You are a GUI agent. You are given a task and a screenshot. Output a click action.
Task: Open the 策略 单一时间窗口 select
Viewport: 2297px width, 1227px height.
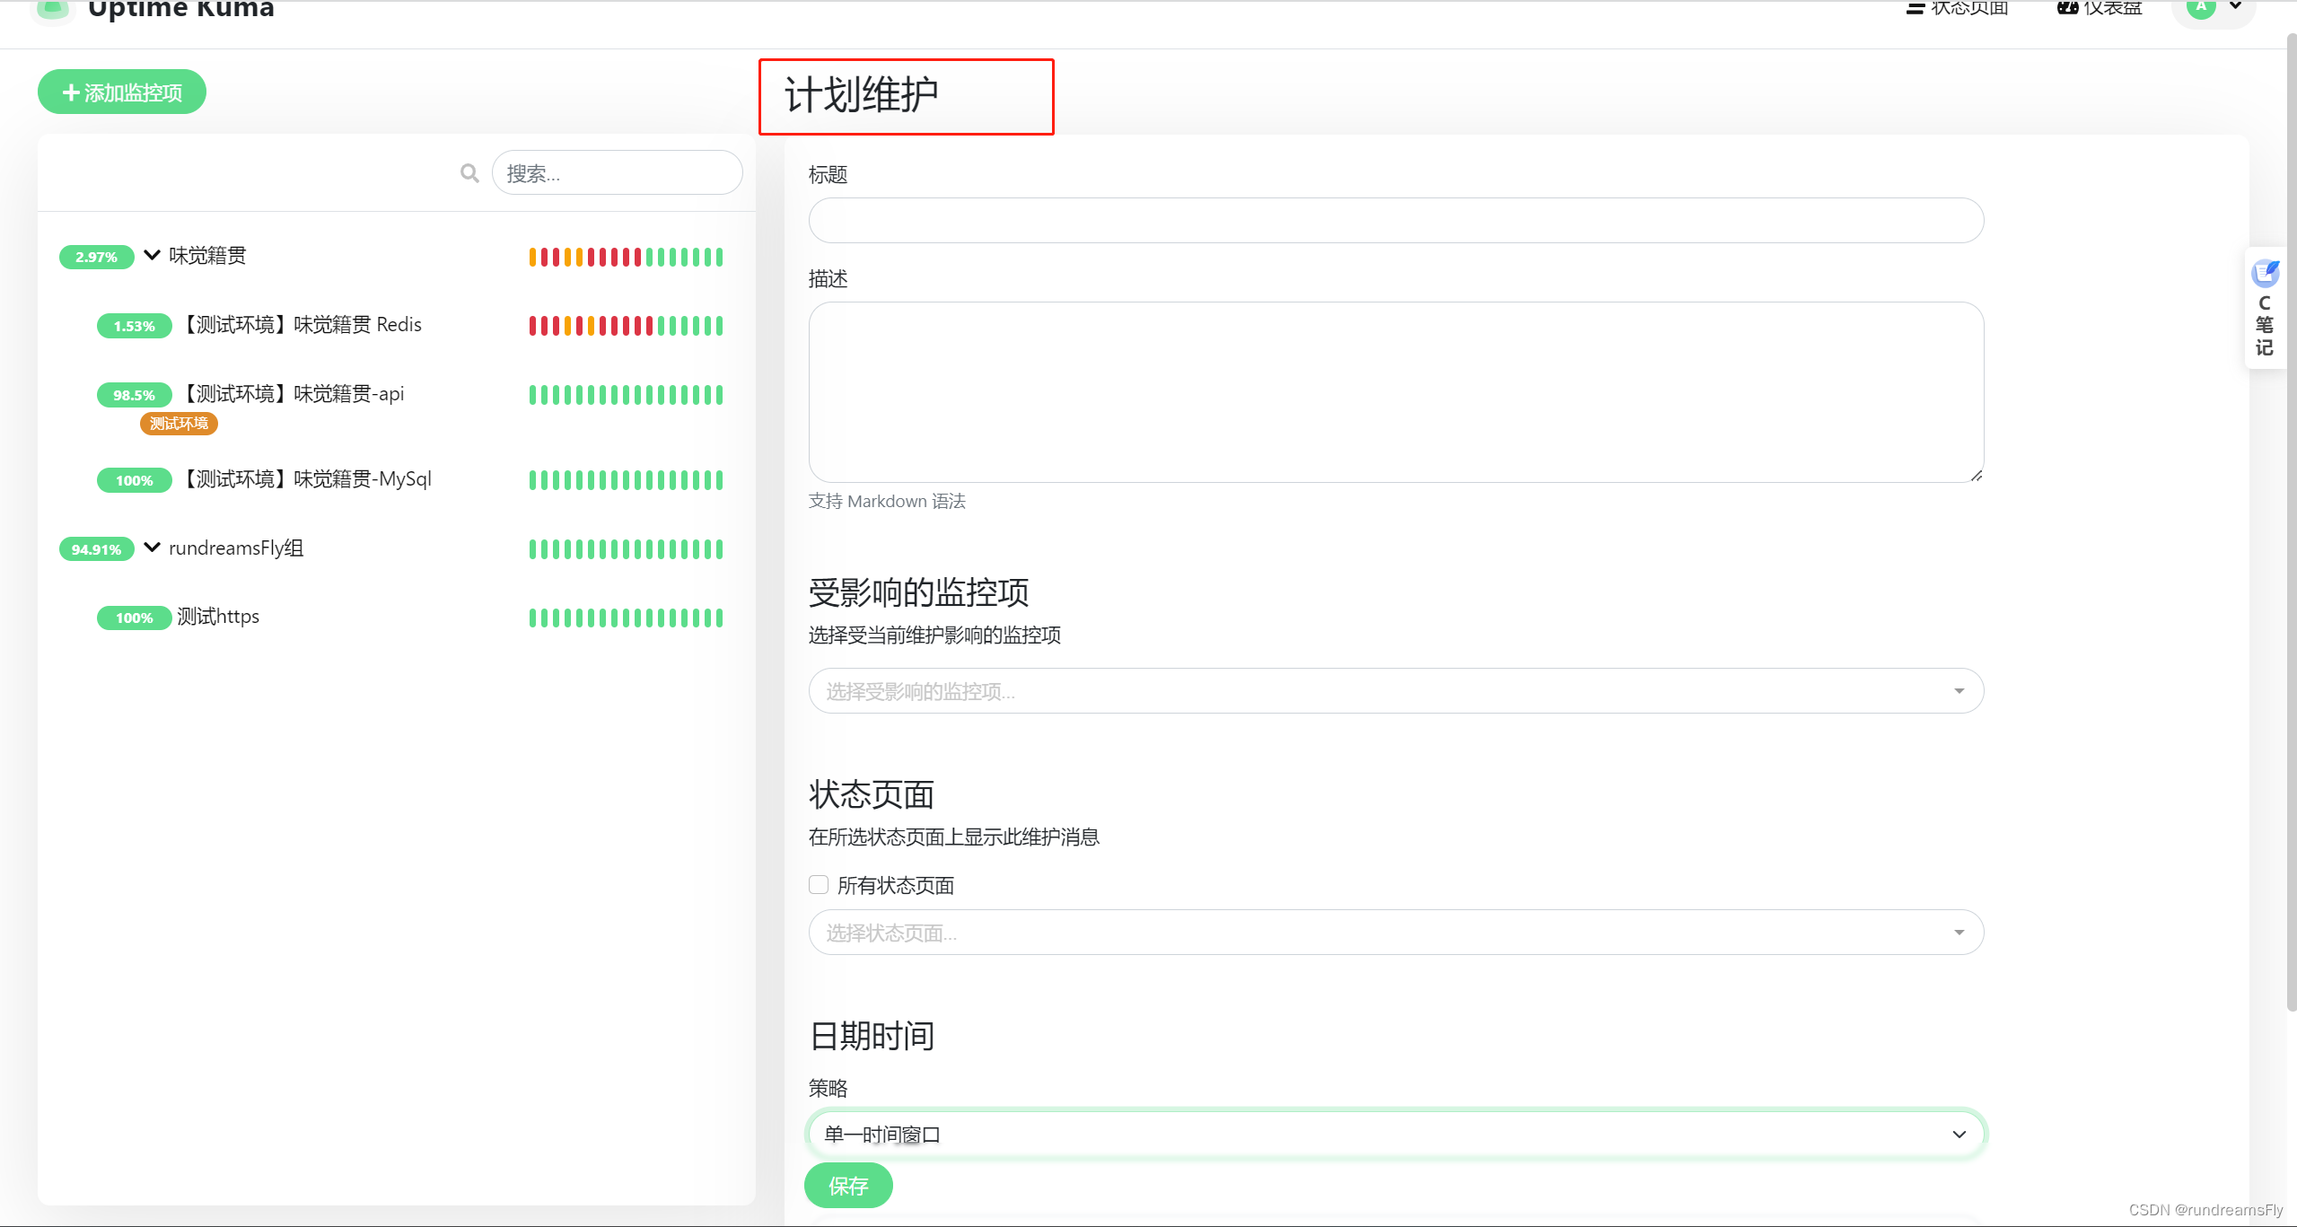click(x=1396, y=1135)
